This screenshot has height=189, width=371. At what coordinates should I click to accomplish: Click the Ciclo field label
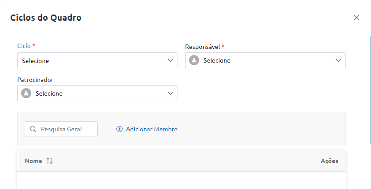24,46
